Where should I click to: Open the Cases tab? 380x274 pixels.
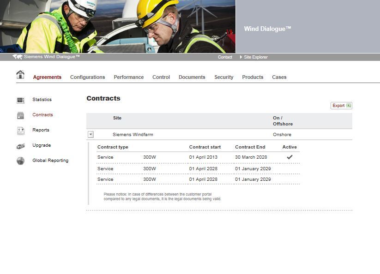(279, 77)
